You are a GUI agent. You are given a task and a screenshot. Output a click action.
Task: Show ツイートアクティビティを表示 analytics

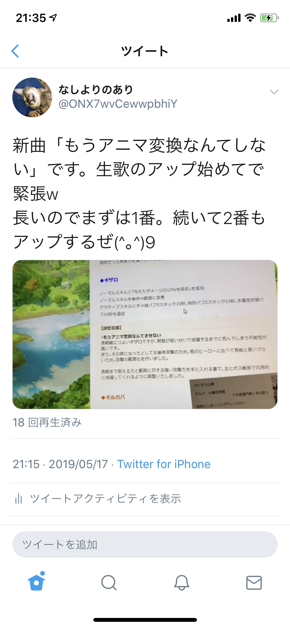pos(105,499)
